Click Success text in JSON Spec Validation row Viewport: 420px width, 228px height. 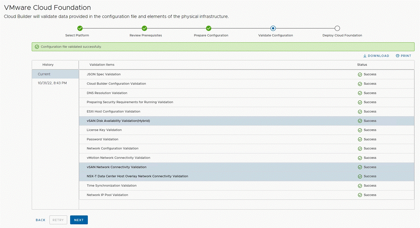pyautogui.click(x=370, y=75)
